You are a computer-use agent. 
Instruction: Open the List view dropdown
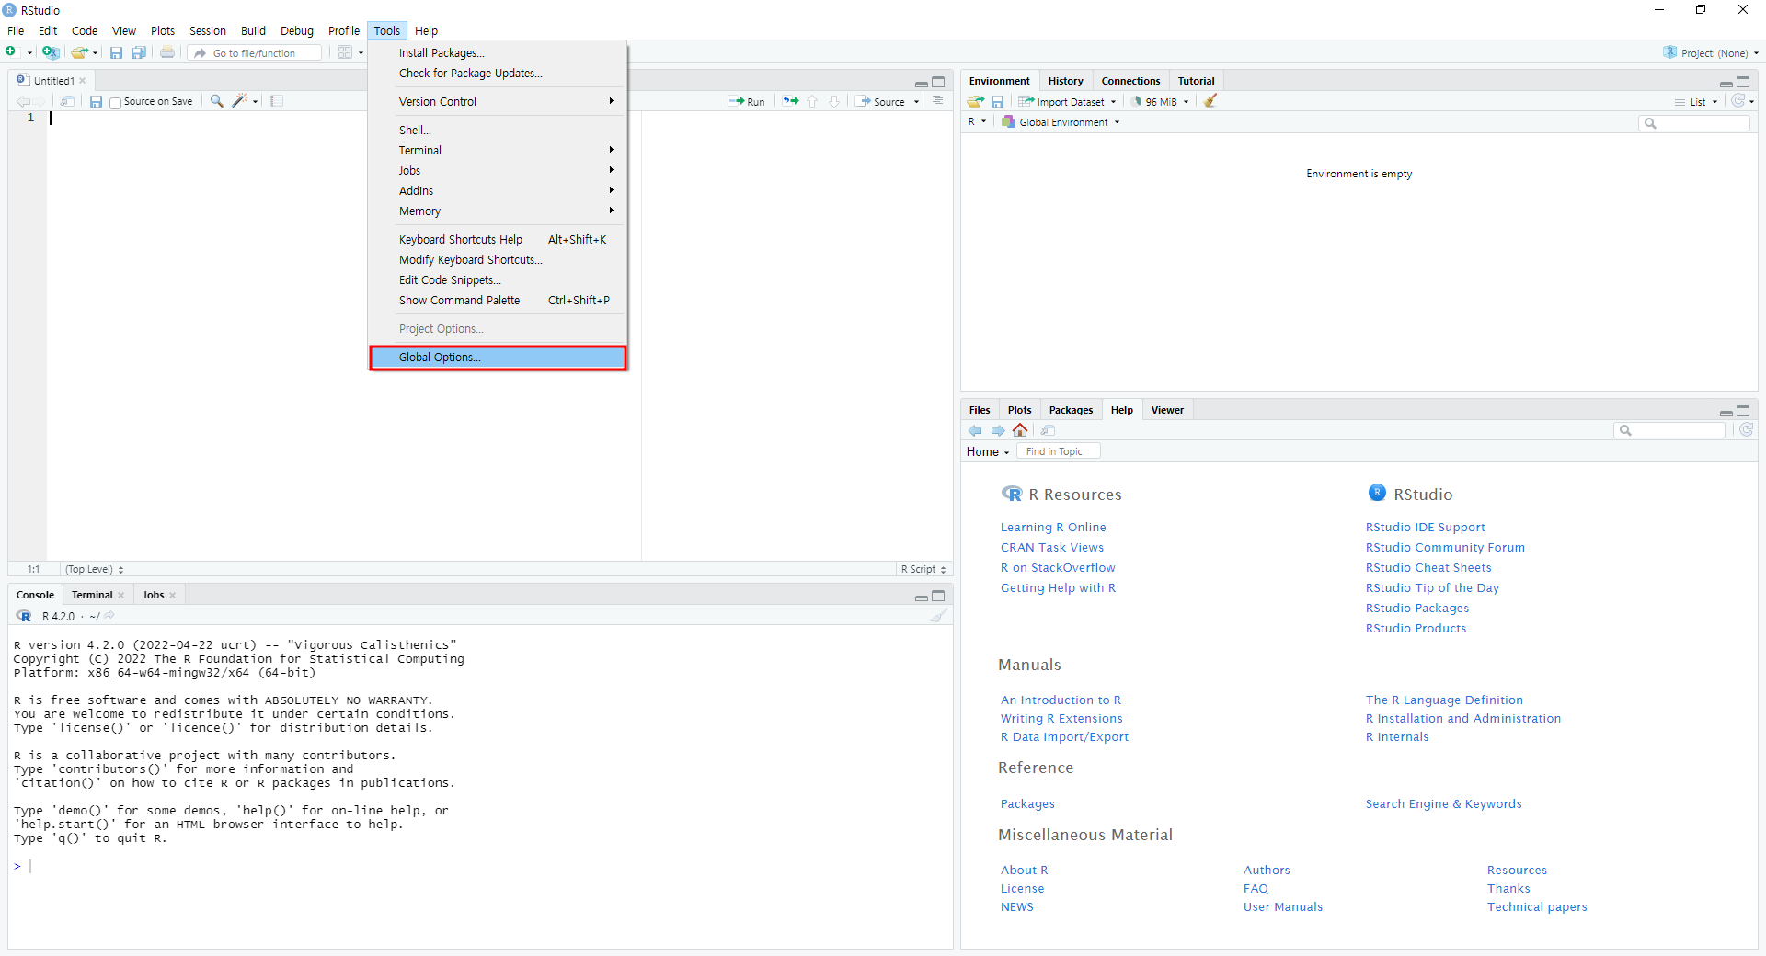coord(1696,101)
